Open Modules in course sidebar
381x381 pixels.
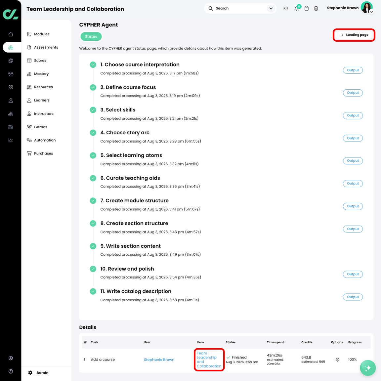click(38, 34)
